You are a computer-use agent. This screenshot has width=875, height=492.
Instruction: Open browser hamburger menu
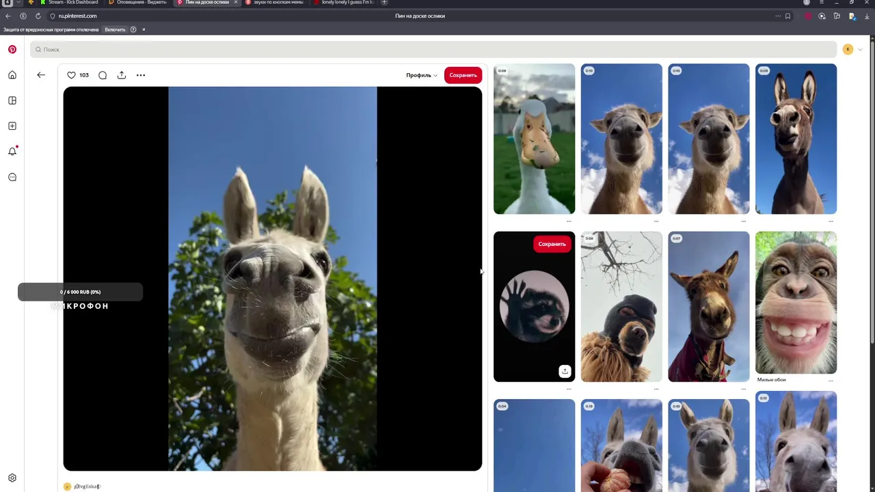pyautogui.click(x=821, y=3)
